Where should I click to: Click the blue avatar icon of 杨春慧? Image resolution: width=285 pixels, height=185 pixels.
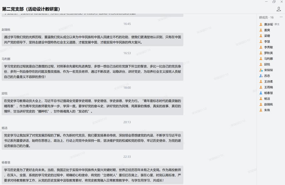pyautogui.click(x=261, y=93)
